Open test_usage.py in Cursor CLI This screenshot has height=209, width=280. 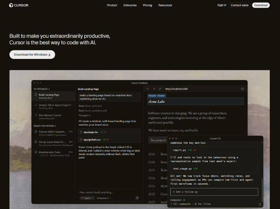[x=214, y=169]
